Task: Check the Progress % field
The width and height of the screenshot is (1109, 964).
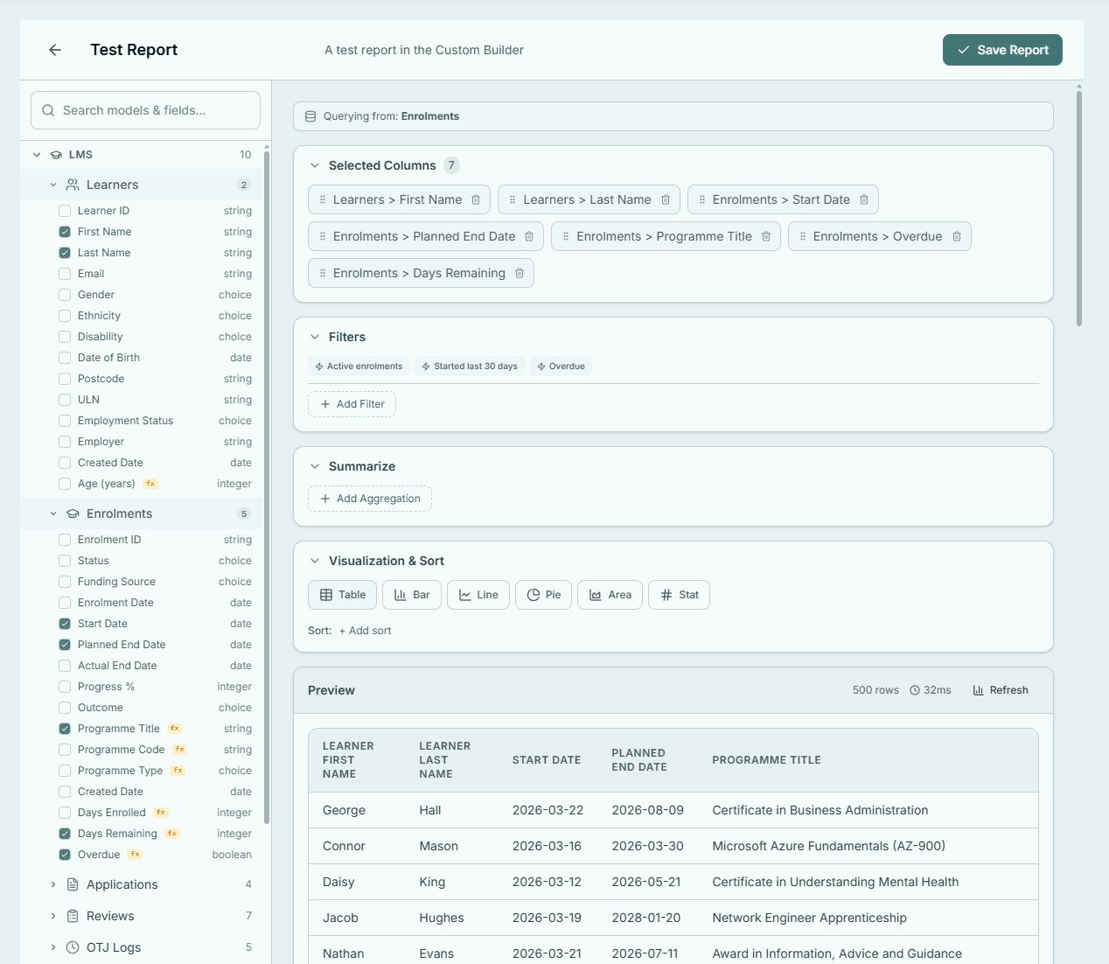Action: coord(64,686)
